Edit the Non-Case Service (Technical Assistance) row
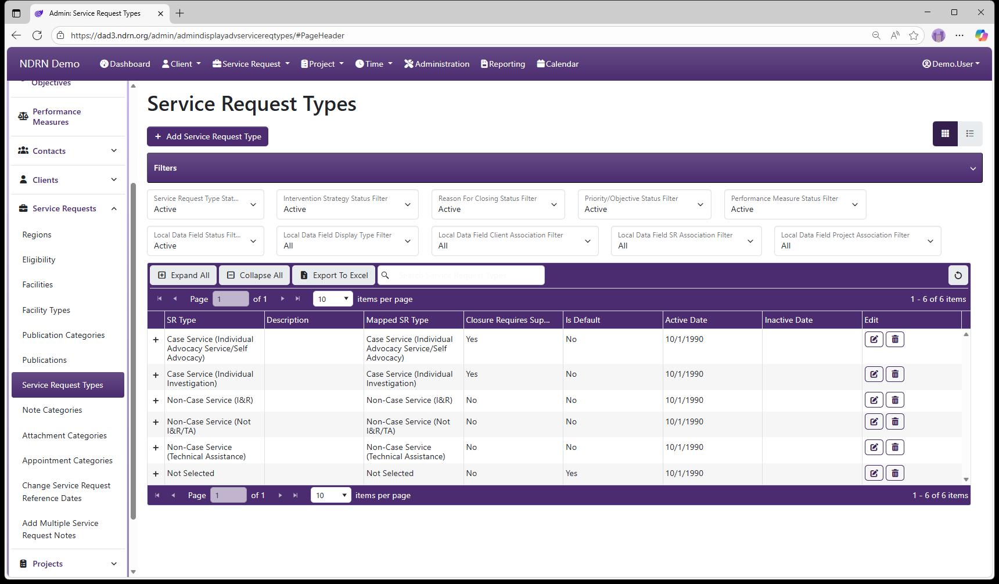Image resolution: width=999 pixels, height=584 pixels. (x=874, y=448)
